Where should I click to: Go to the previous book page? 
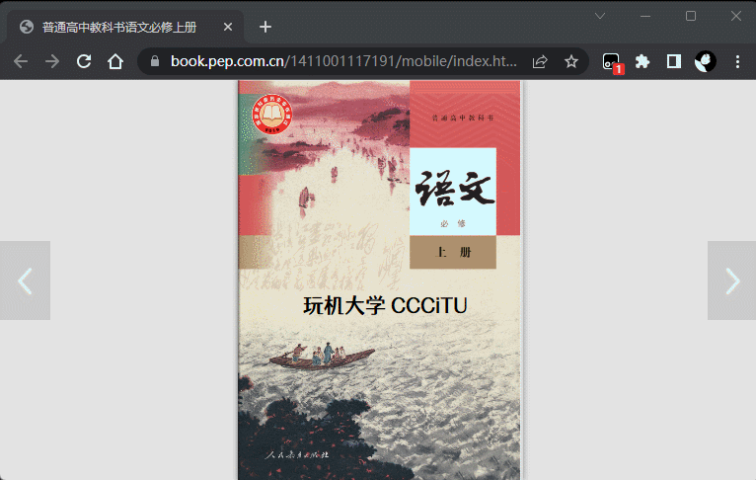tap(25, 280)
